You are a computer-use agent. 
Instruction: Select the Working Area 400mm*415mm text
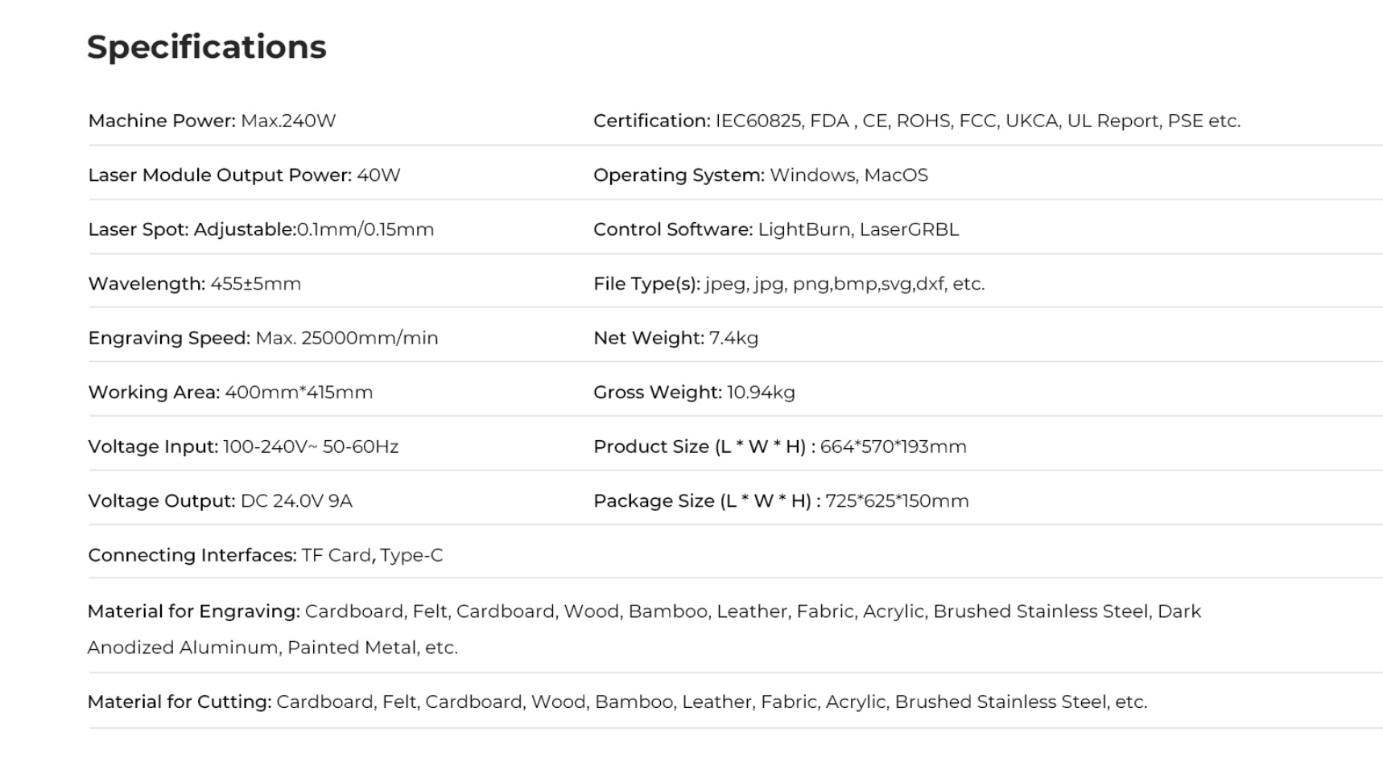pos(230,393)
